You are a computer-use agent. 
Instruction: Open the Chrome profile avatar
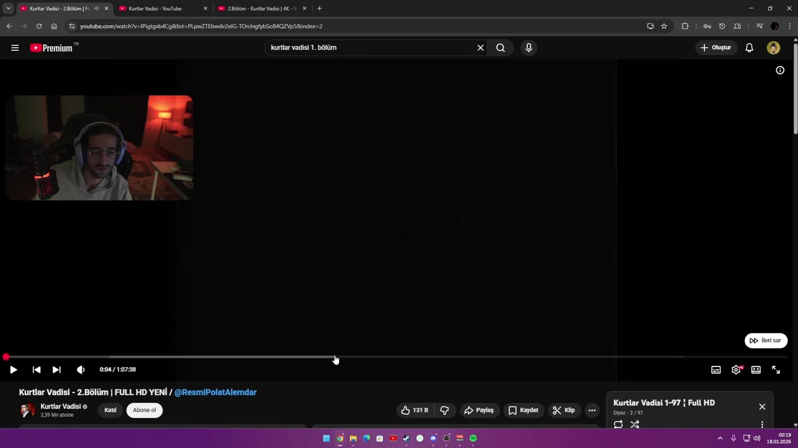coord(774,26)
